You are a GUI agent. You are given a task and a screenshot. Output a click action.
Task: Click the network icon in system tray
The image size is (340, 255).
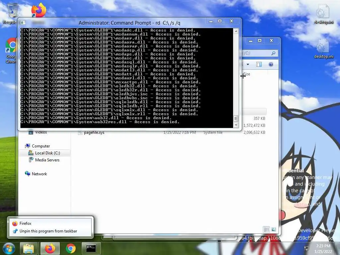point(306,248)
